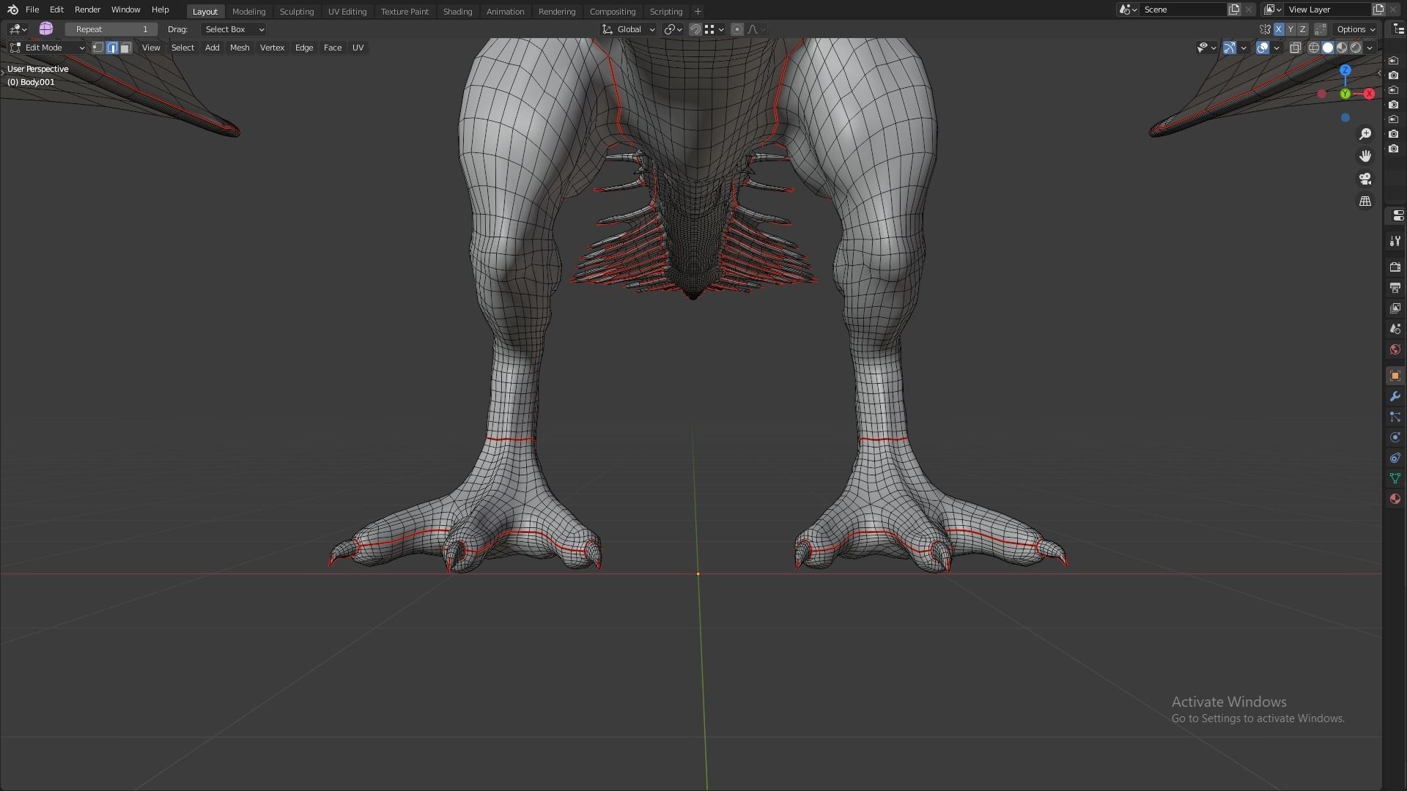The height and width of the screenshot is (791, 1407).
Task: Click the Global transform orientation selector
Action: click(629, 29)
